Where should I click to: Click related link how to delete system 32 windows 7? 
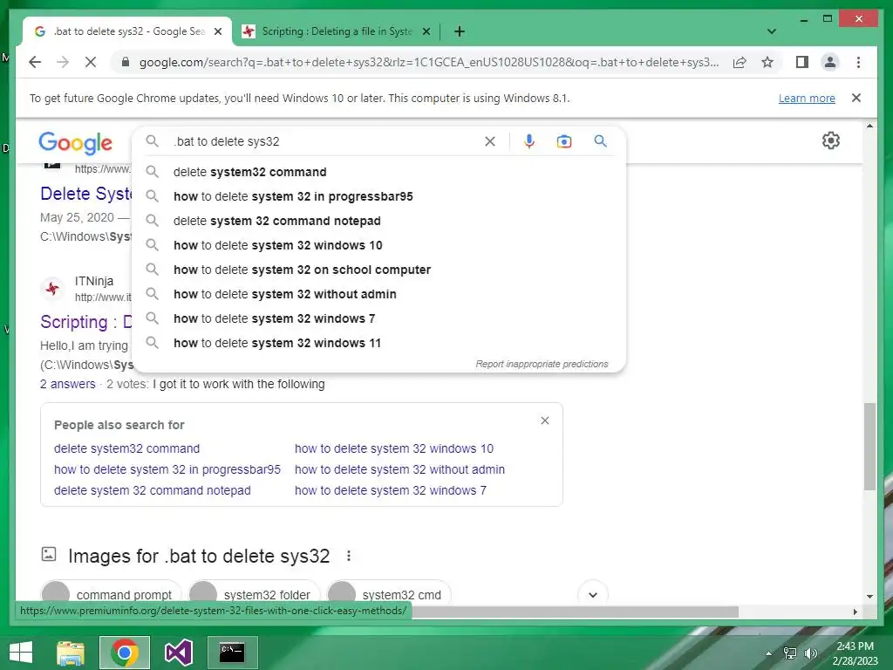click(391, 490)
